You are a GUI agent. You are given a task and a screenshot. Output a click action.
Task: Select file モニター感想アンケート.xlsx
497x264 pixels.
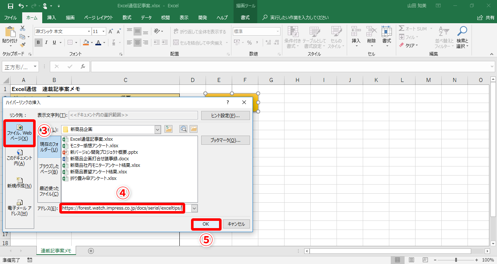point(91,145)
